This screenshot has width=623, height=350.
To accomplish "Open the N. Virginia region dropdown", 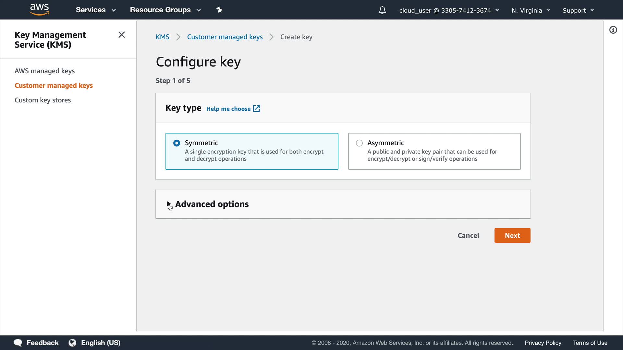I will point(531,10).
